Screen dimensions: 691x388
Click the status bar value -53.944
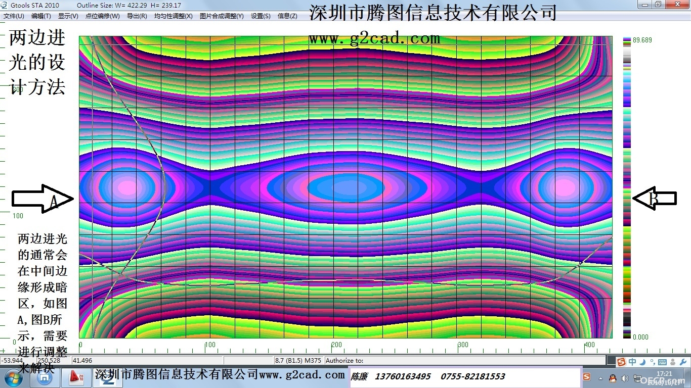click(12, 360)
